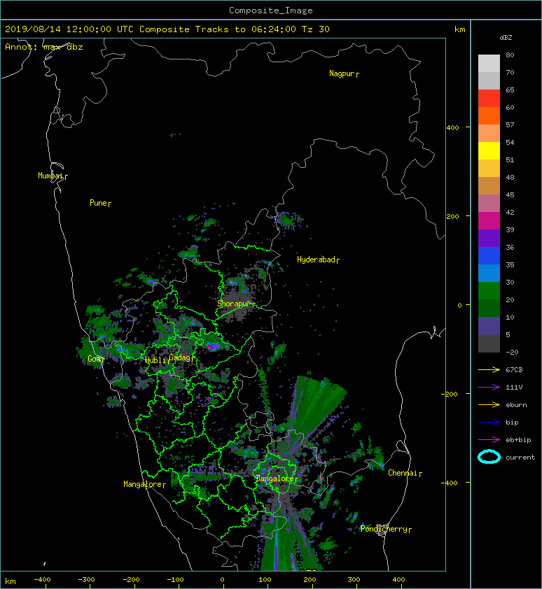The width and height of the screenshot is (542, 589).
Task: Click the 'Annot: max dbz' annotation text
Action: click(44, 47)
